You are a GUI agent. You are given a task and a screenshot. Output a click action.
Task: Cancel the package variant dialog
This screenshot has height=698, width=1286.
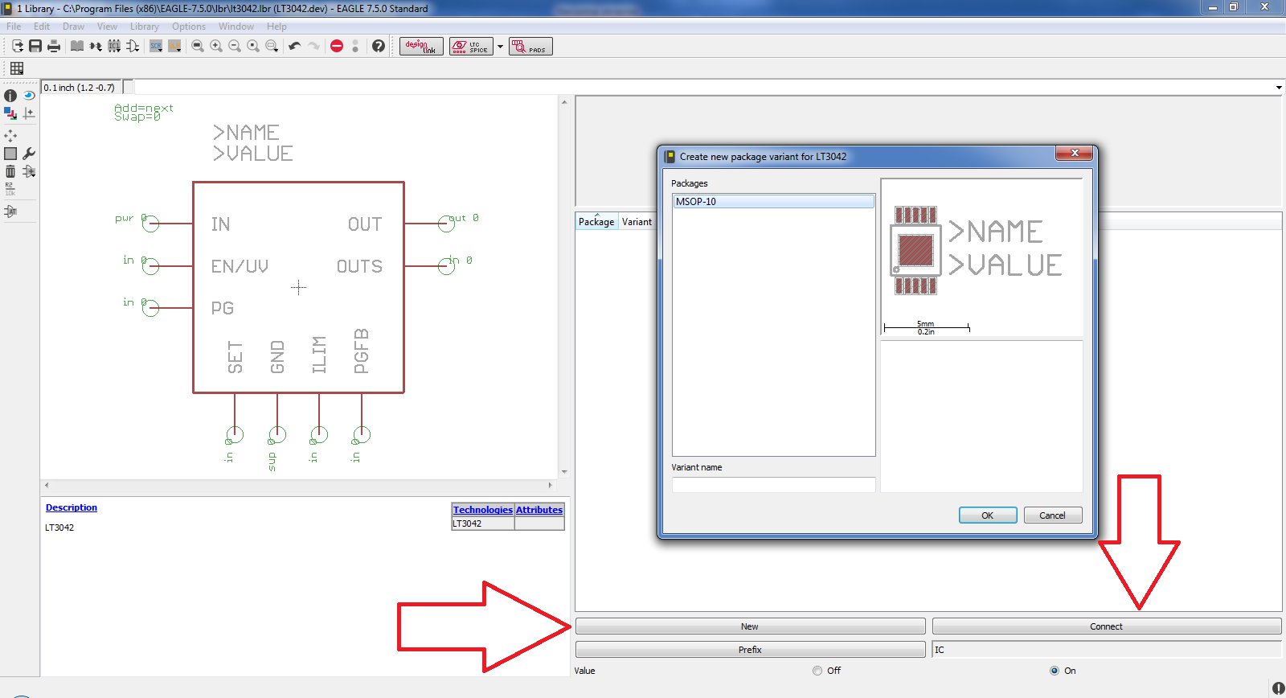(1053, 515)
